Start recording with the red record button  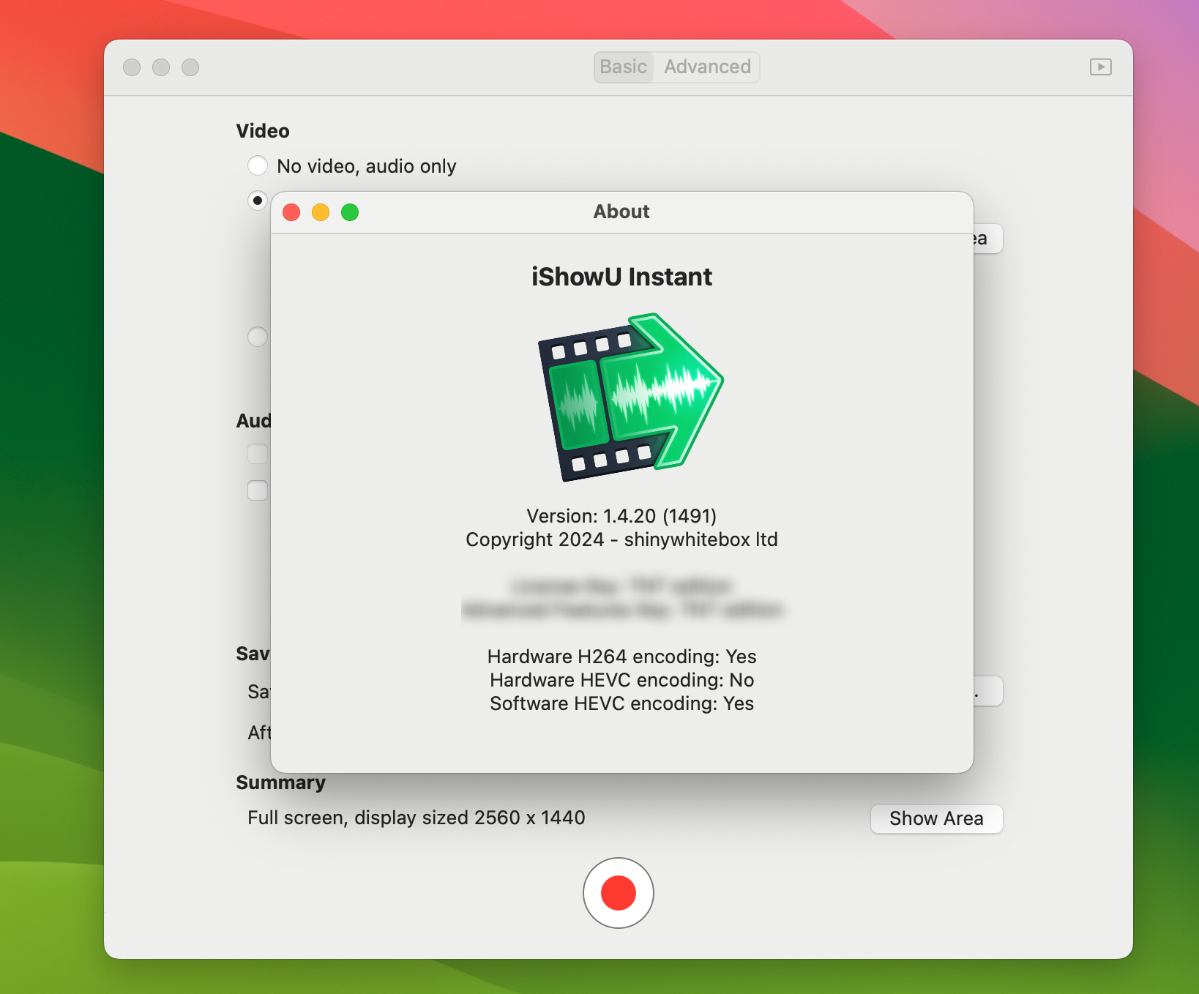pos(618,893)
